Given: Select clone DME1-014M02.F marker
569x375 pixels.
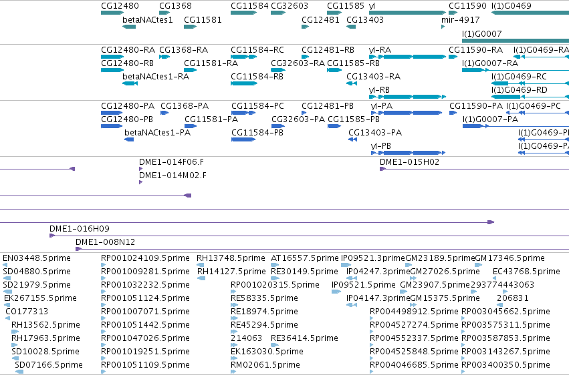Looking at the screenshot, I should (141, 182).
